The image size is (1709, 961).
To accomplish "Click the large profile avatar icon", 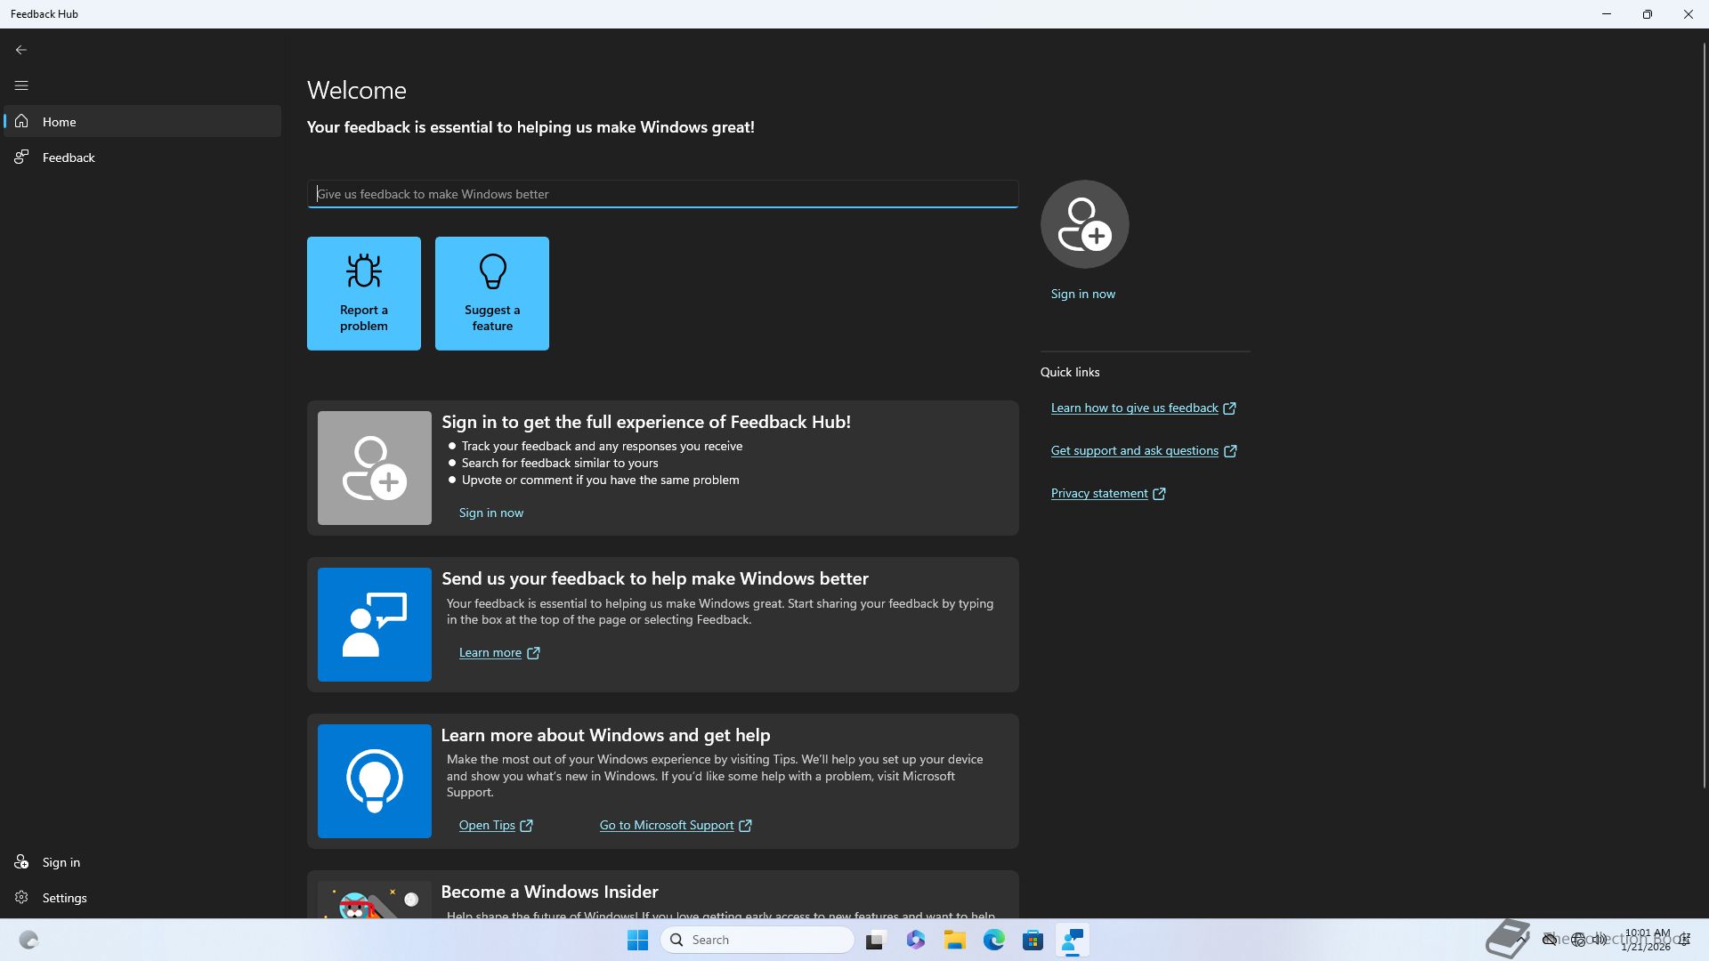I will point(1084,224).
